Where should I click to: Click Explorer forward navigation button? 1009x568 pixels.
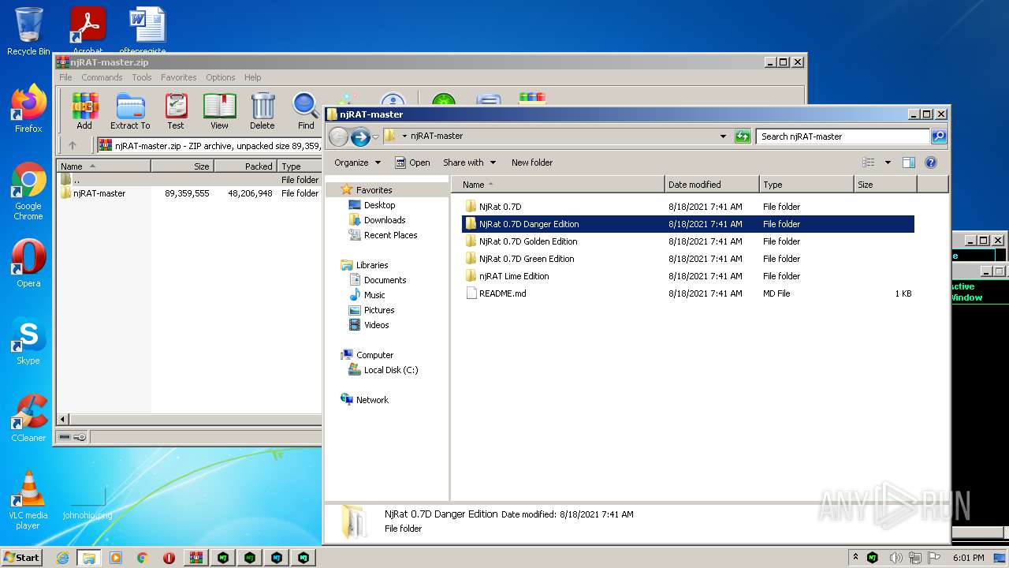point(360,136)
